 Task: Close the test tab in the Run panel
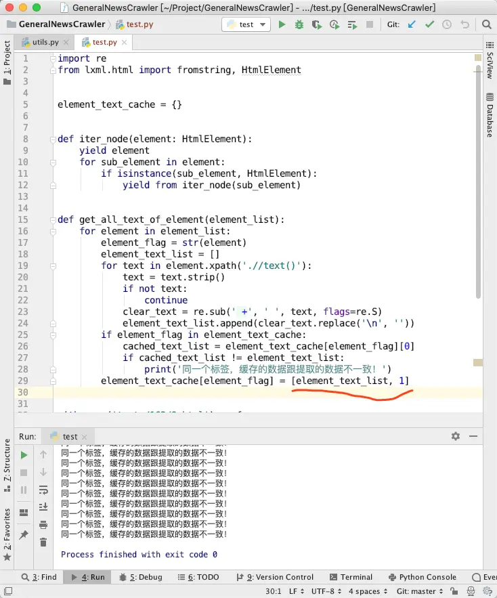tap(84, 437)
